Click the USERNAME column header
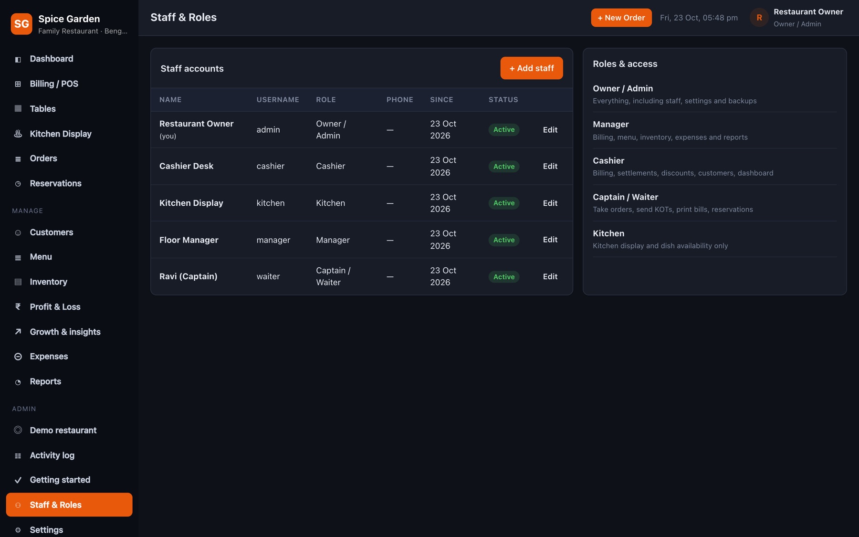The width and height of the screenshot is (859, 537). tap(278, 100)
